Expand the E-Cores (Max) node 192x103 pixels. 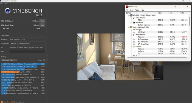[134, 42]
